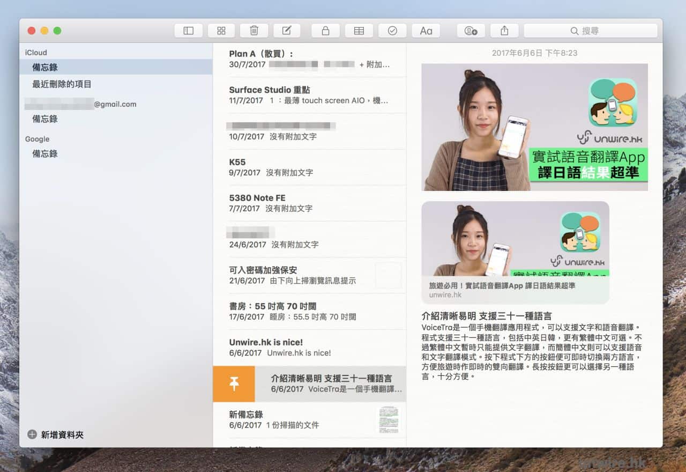Open text format Aa button
Screen dimensions: 686x472
tap(426, 31)
